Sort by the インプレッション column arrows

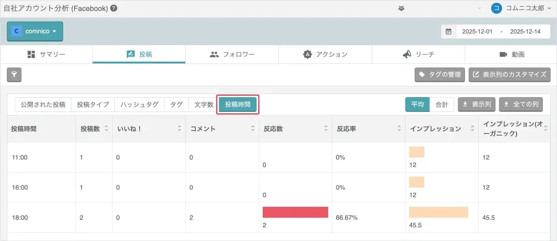472,129
